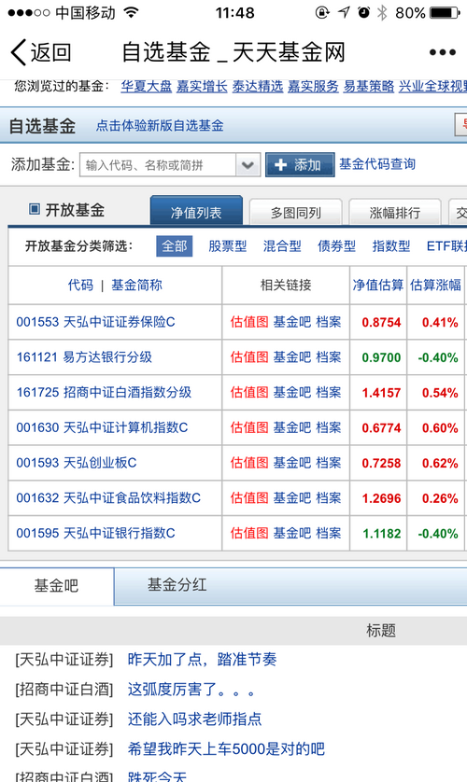Open fund 001632 天弘中证食品饮料指数C
Screen dimensions: 467x782
(x=108, y=497)
